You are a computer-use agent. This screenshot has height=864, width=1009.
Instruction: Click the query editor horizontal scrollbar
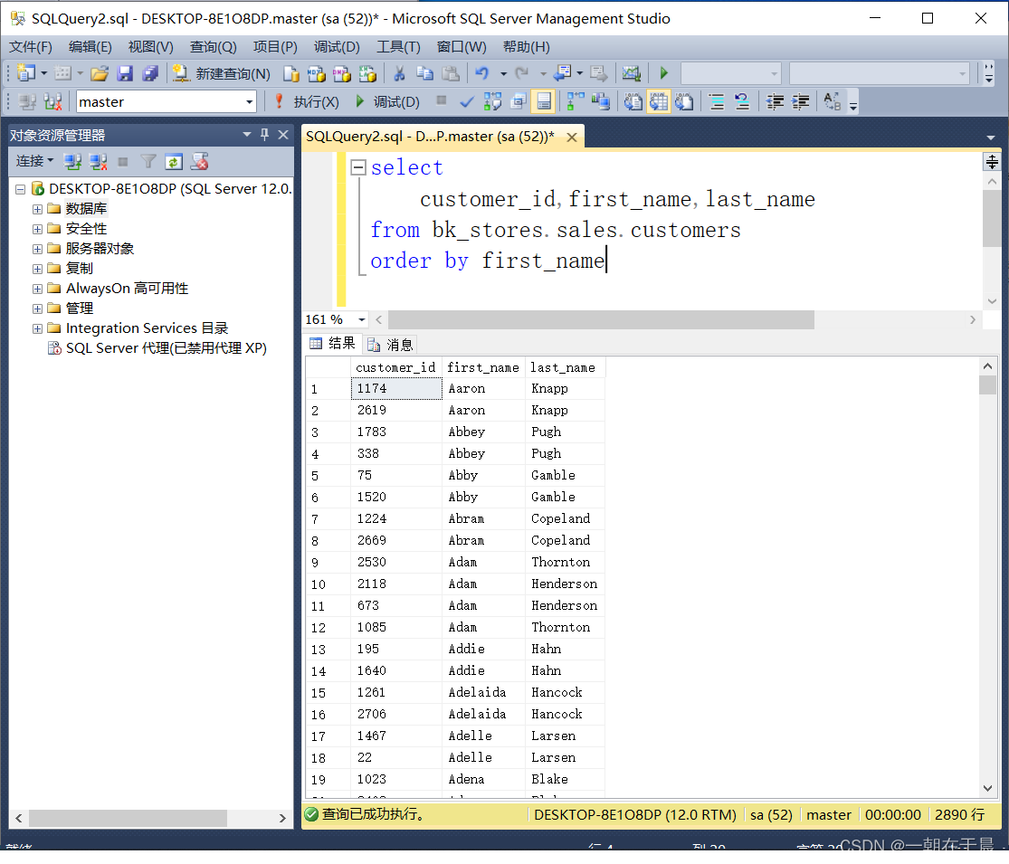point(601,319)
